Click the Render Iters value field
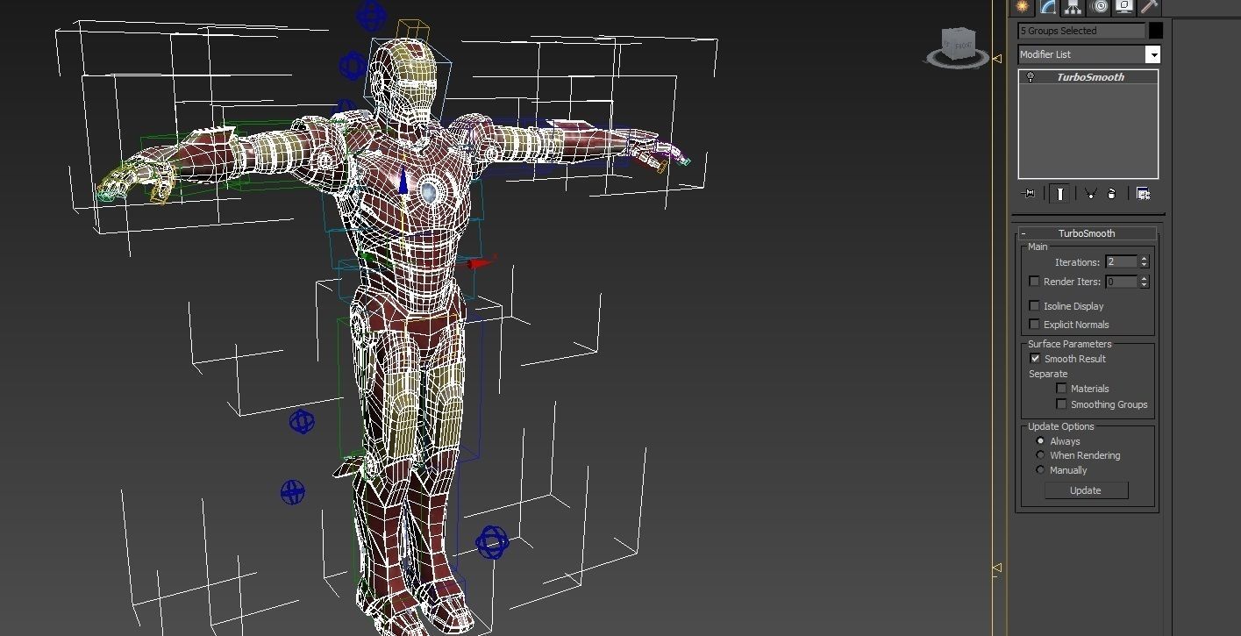The width and height of the screenshot is (1241, 636). pyautogui.click(x=1121, y=282)
